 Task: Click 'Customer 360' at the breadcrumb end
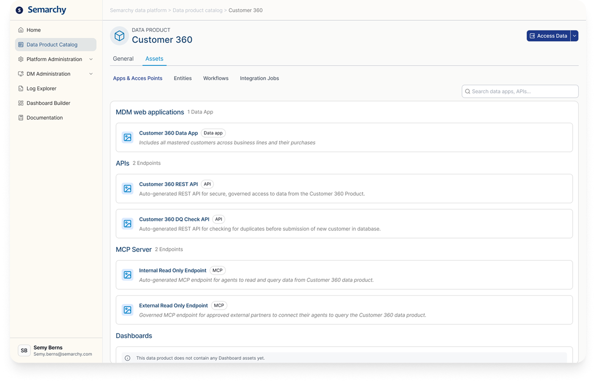(x=246, y=10)
